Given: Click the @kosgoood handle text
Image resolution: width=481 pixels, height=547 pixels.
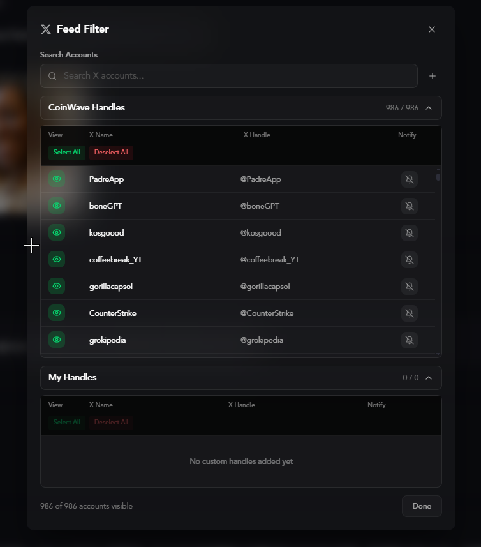Looking at the screenshot, I should [261, 233].
